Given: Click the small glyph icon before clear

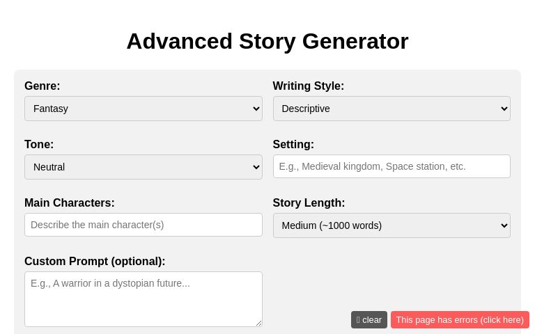Looking at the screenshot, I should tap(358, 320).
